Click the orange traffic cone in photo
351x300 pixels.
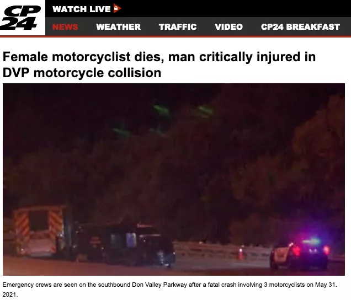coord(241,253)
